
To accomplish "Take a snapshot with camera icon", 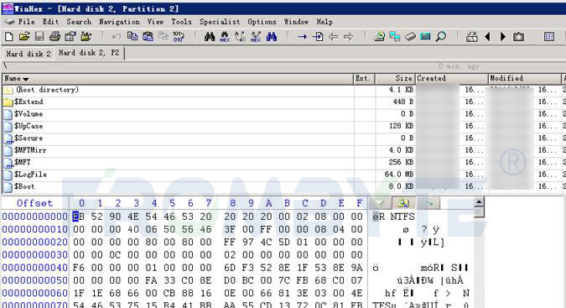I will tap(519, 36).
